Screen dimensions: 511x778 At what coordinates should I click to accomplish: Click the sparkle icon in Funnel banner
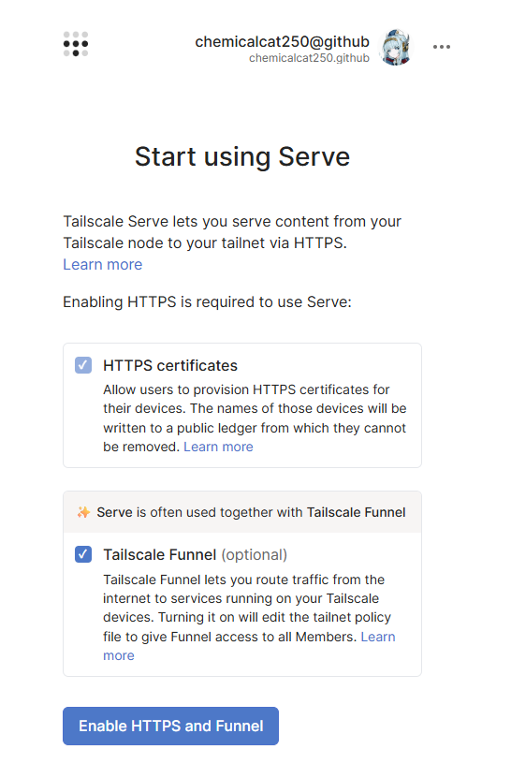(x=83, y=512)
